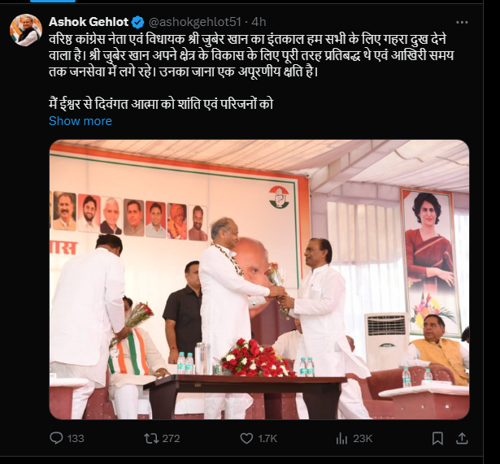Open the @ashokgehlot51 handle link
500x464 pixels.
tap(195, 22)
